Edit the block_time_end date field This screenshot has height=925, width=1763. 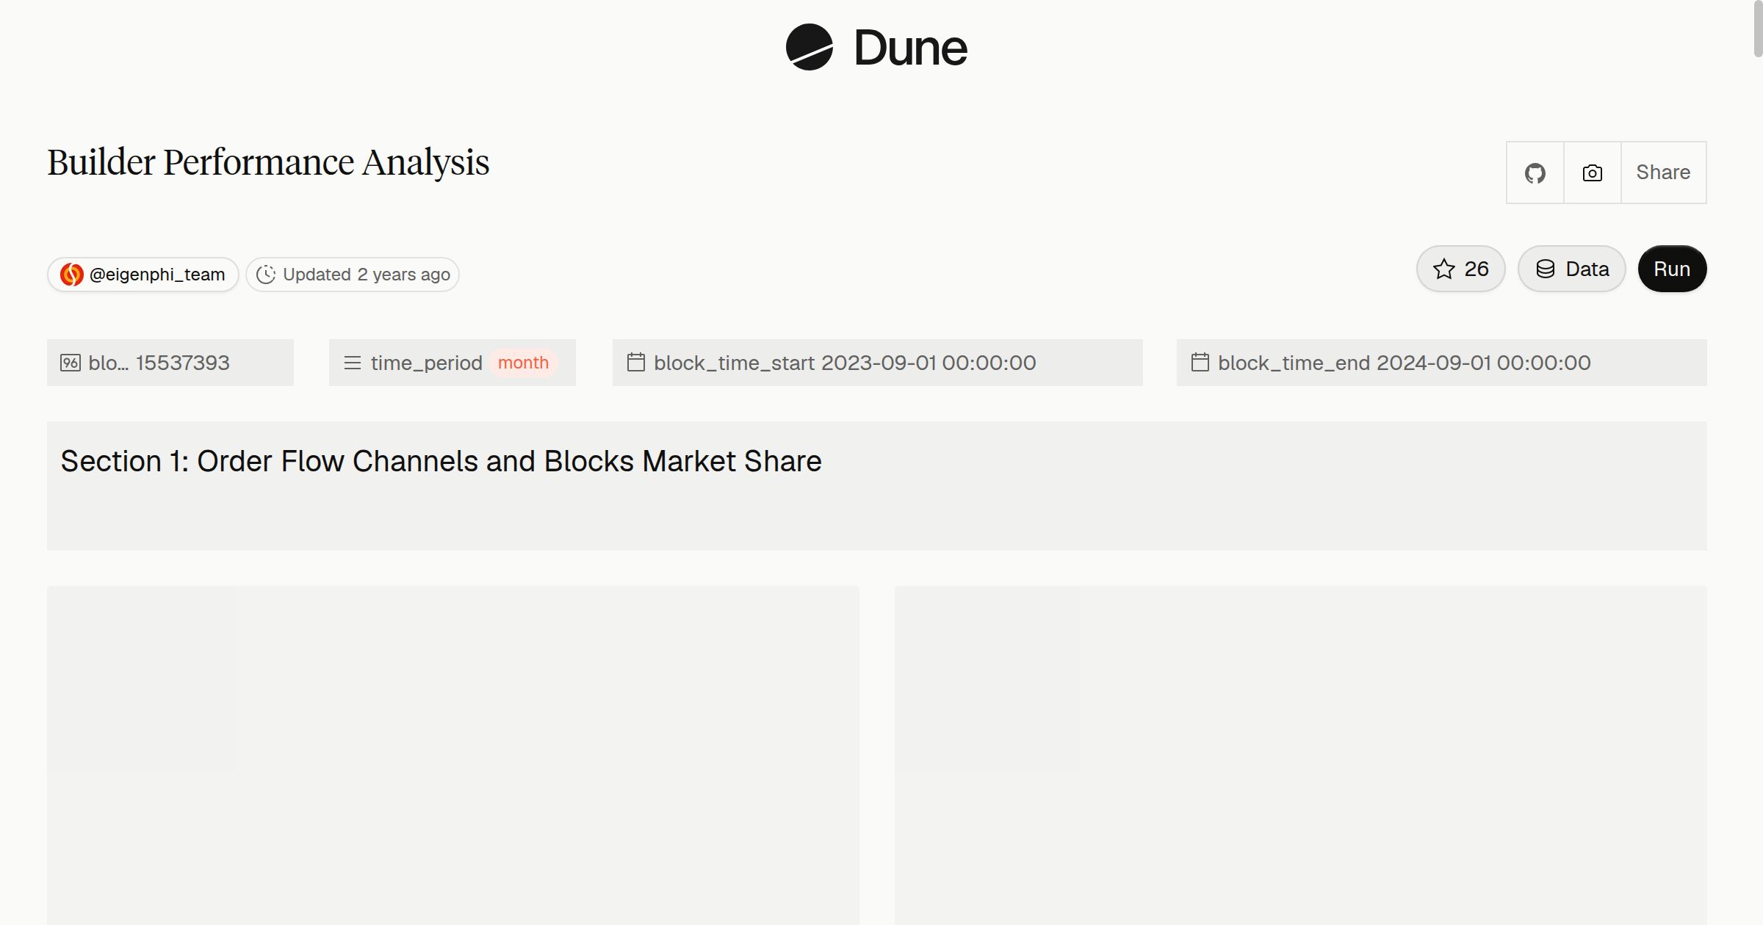(1442, 363)
